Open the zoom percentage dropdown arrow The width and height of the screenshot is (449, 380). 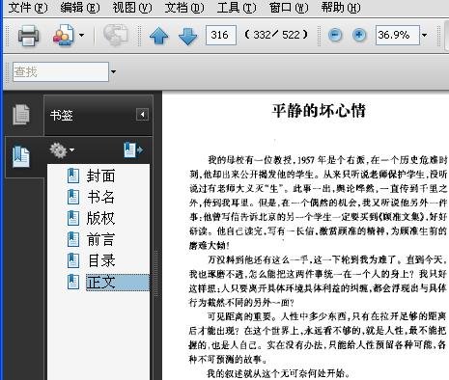(425, 35)
